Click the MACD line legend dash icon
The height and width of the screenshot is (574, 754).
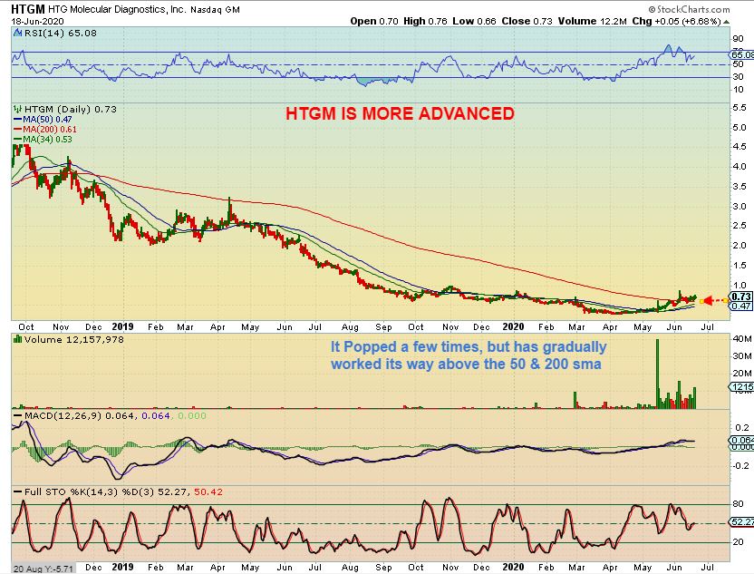pyautogui.click(x=18, y=415)
